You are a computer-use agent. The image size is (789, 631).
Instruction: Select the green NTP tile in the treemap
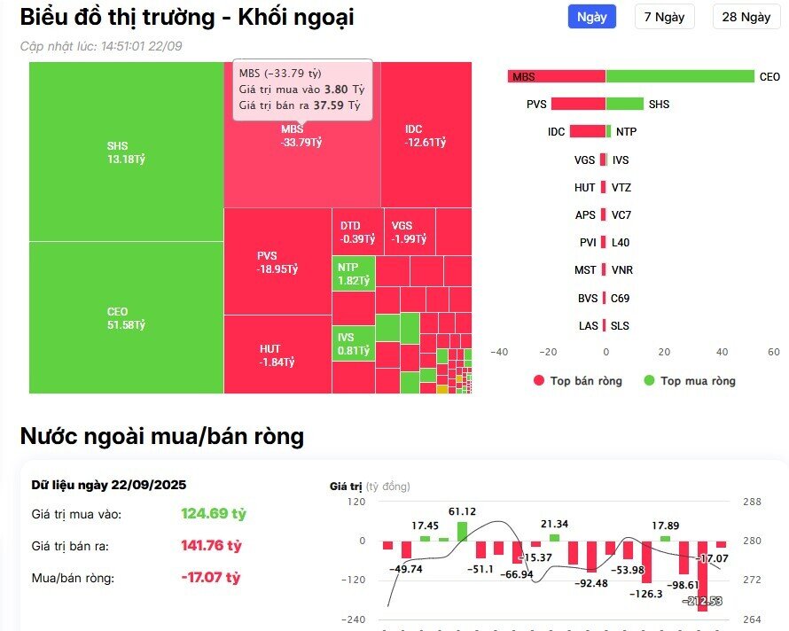point(351,272)
